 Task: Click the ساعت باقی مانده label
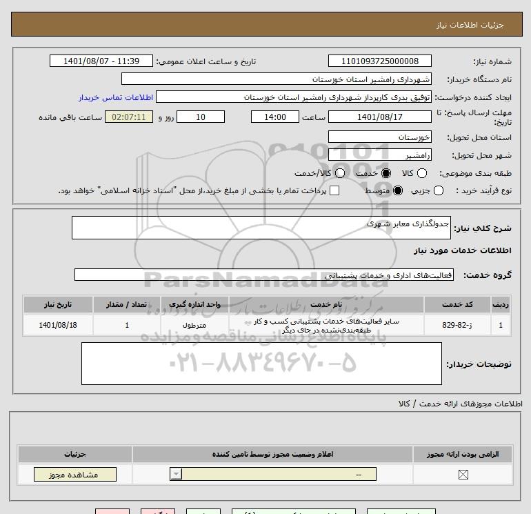point(70,117)
